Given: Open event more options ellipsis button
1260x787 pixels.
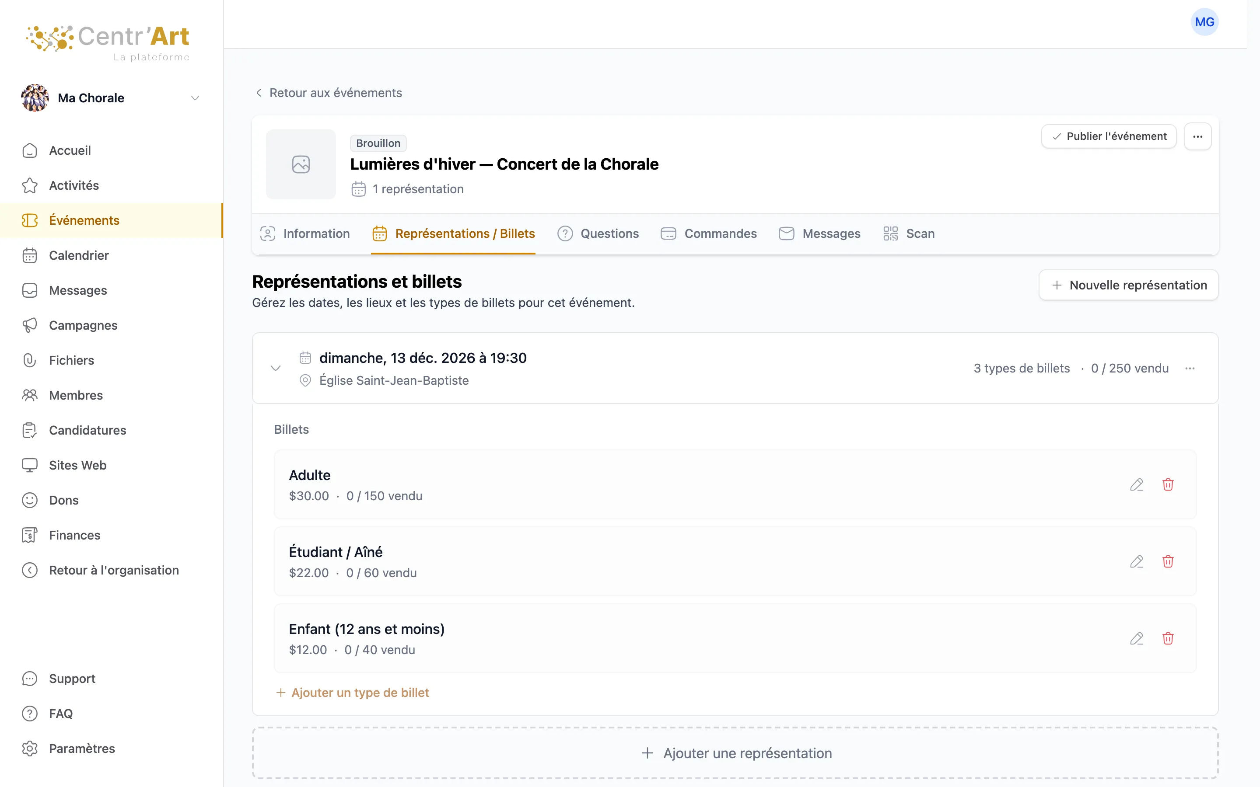Looking at the screenshot, I should pos(1197,136).
